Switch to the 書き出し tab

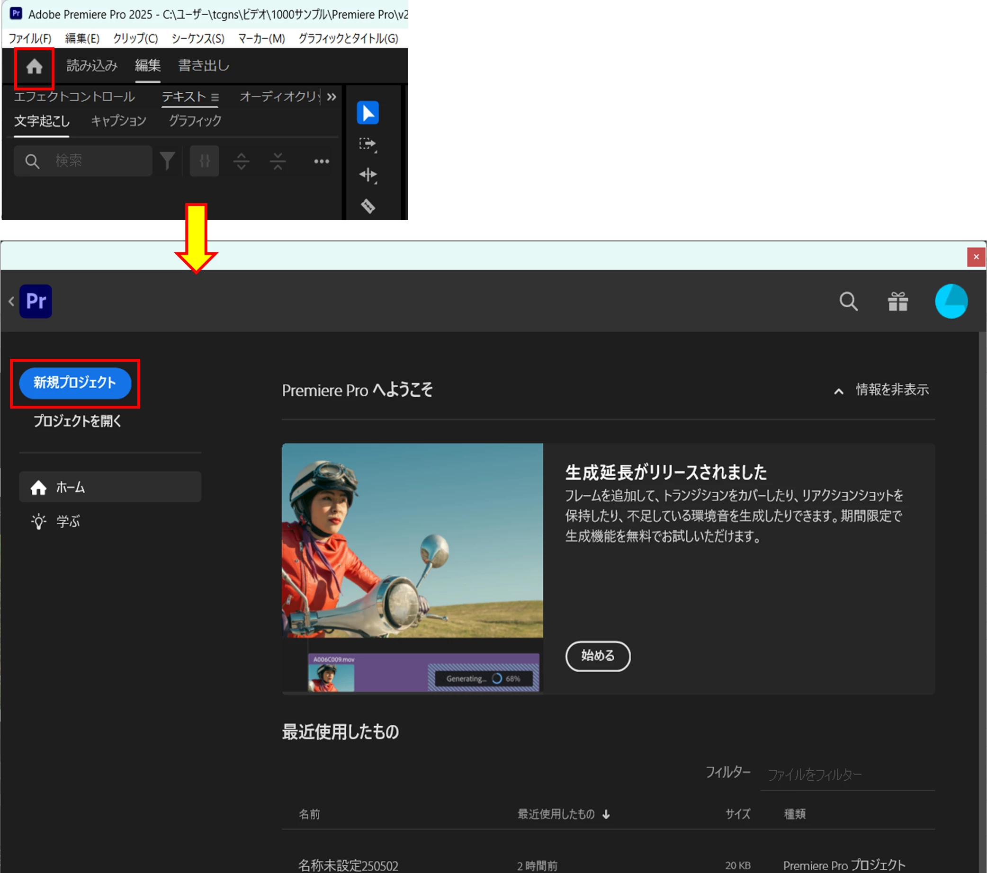(203, 66)
